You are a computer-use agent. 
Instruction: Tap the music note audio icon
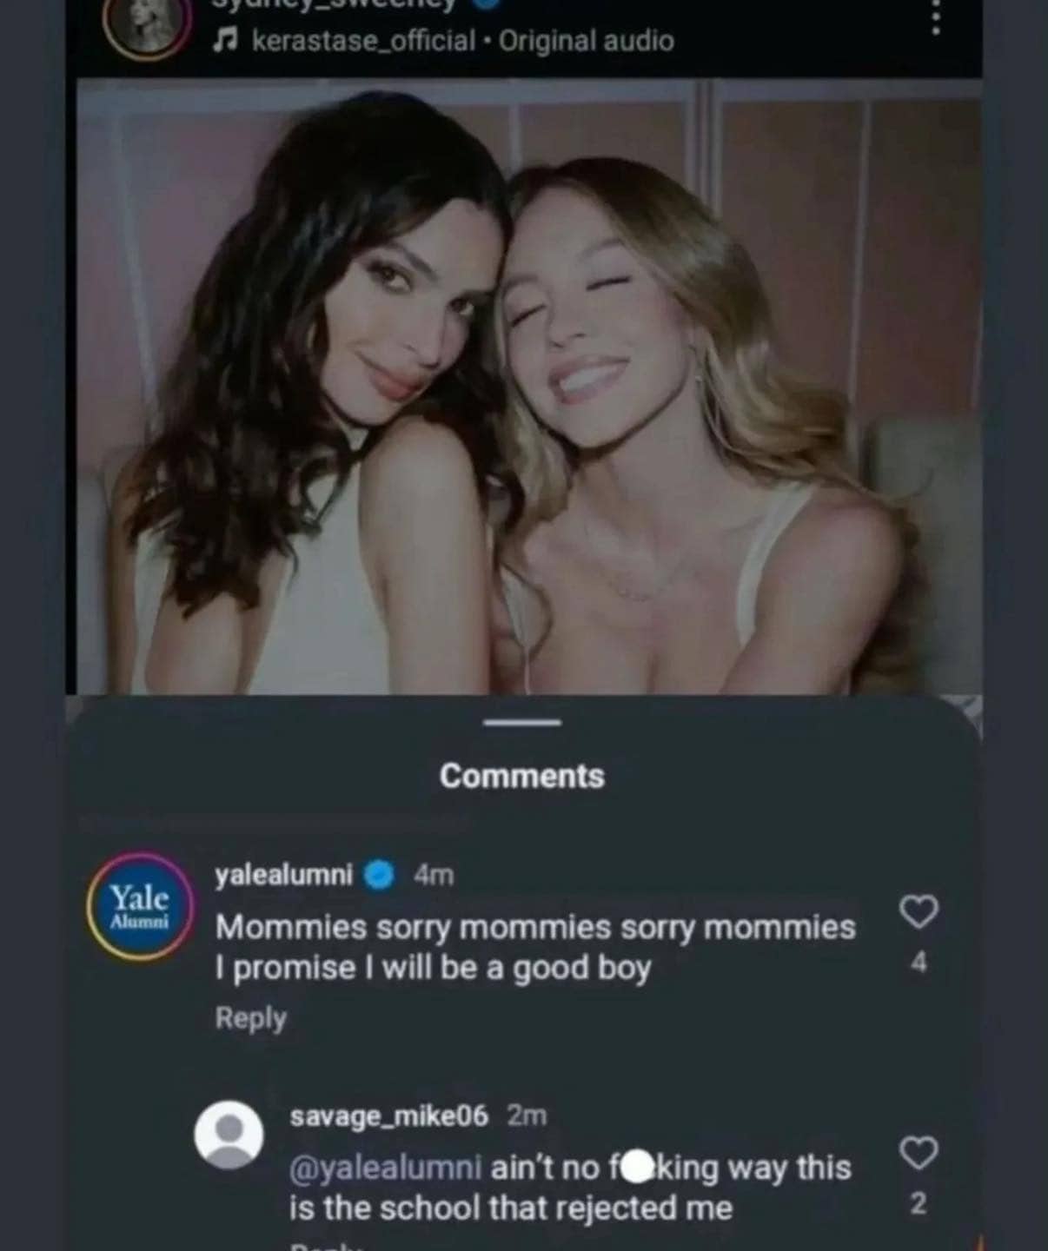click(227, 40)
